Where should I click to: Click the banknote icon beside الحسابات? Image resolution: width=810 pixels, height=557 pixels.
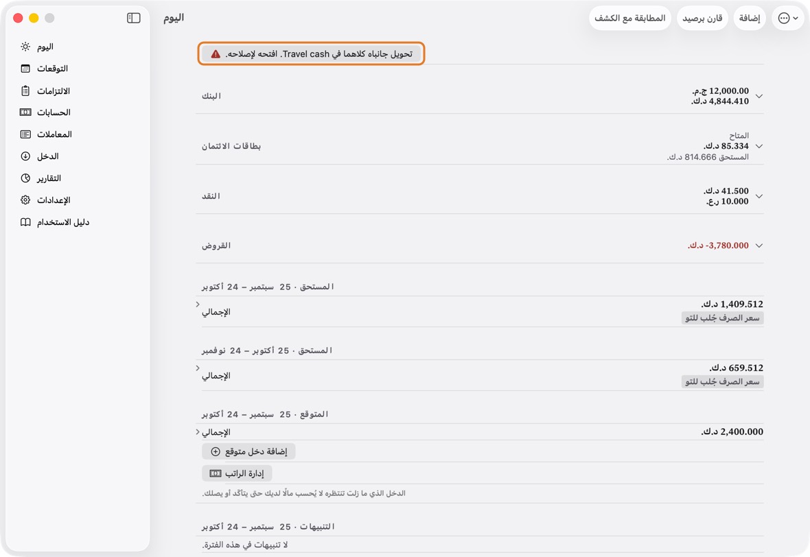tap(25, 112)
